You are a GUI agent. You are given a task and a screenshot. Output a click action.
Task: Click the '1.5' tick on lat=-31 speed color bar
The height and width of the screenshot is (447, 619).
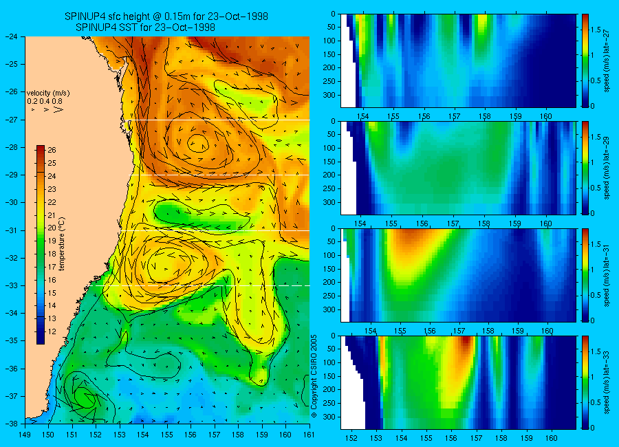[x=596, y=244]
